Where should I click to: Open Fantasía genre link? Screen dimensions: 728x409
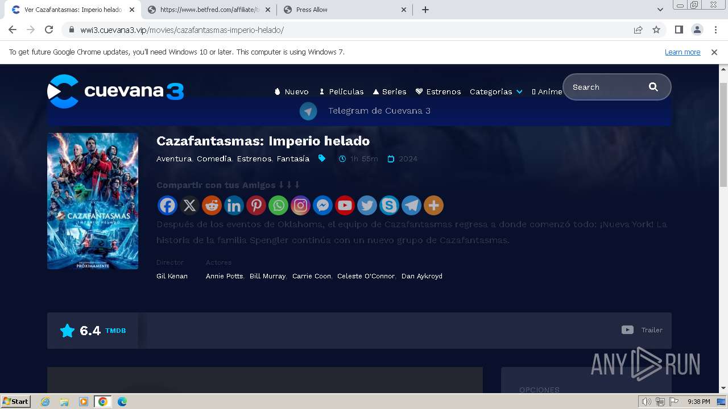[x=293, y=158]
